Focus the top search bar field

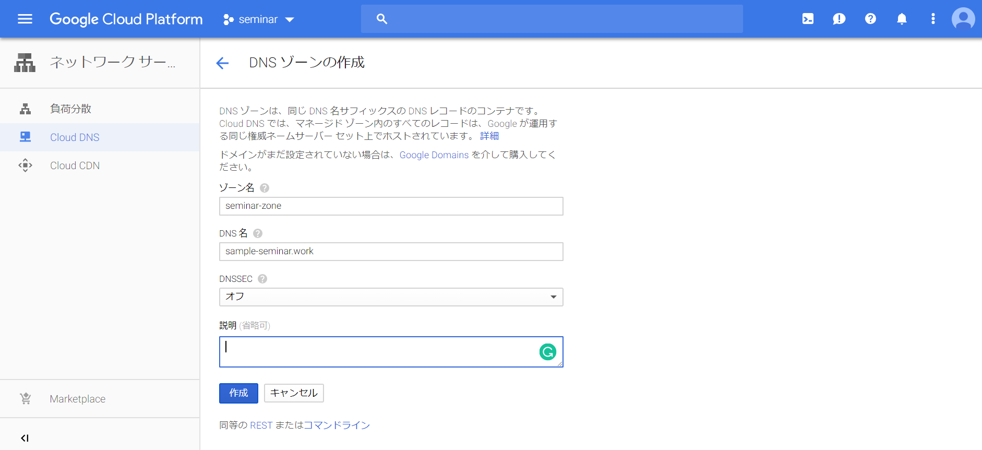click(x=552, y=19)
